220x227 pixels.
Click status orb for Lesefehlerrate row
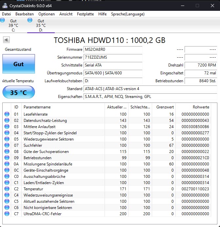[x=7, y=114]
